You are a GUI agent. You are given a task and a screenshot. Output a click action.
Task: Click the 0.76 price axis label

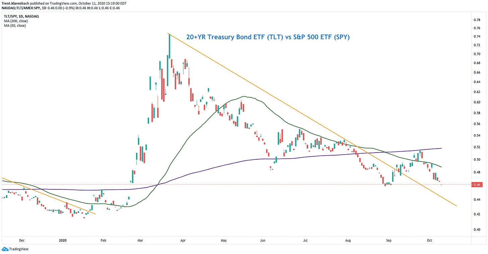point(477,28)
